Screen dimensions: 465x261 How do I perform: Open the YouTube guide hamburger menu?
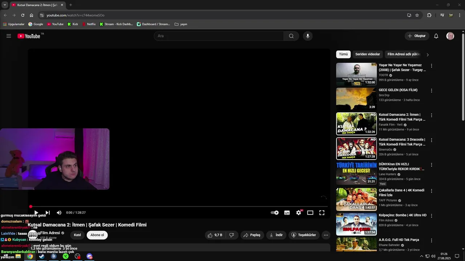9,36
